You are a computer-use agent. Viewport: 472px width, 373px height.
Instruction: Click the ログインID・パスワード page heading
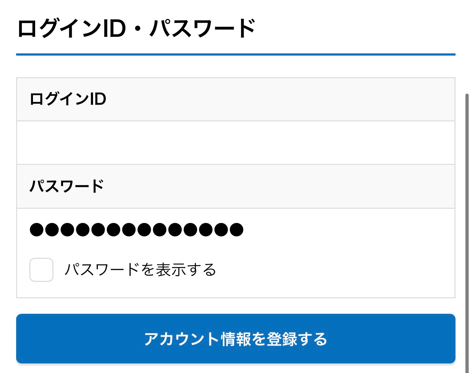pos(136,29)
